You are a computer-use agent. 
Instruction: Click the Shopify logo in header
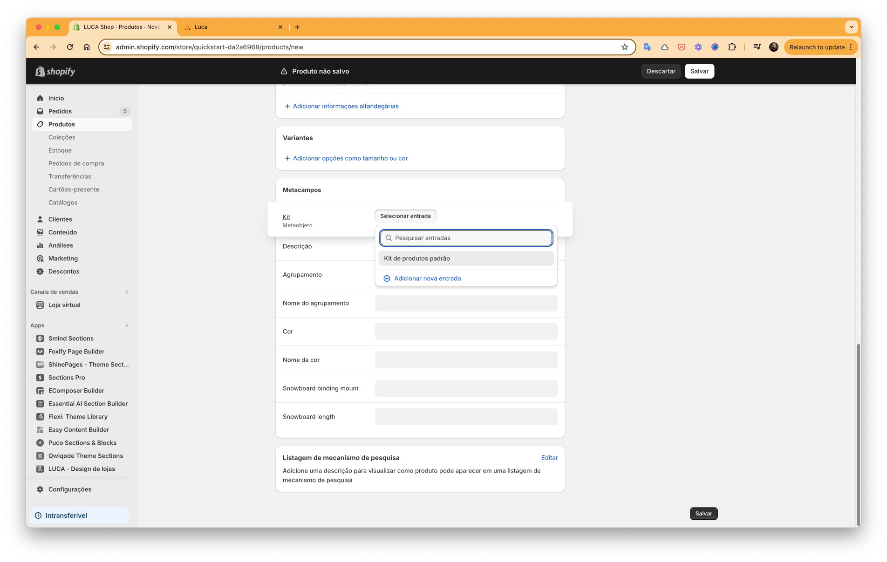coord(55,71)
